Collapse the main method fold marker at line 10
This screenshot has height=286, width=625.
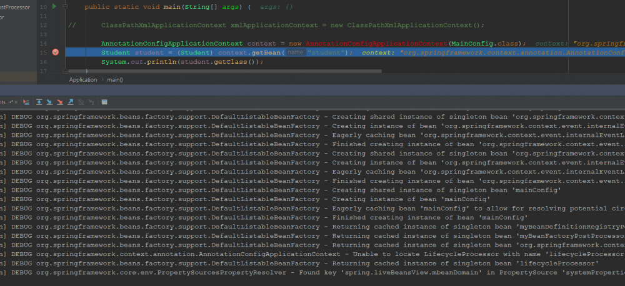pyautogui.click(x=66, y=7)
